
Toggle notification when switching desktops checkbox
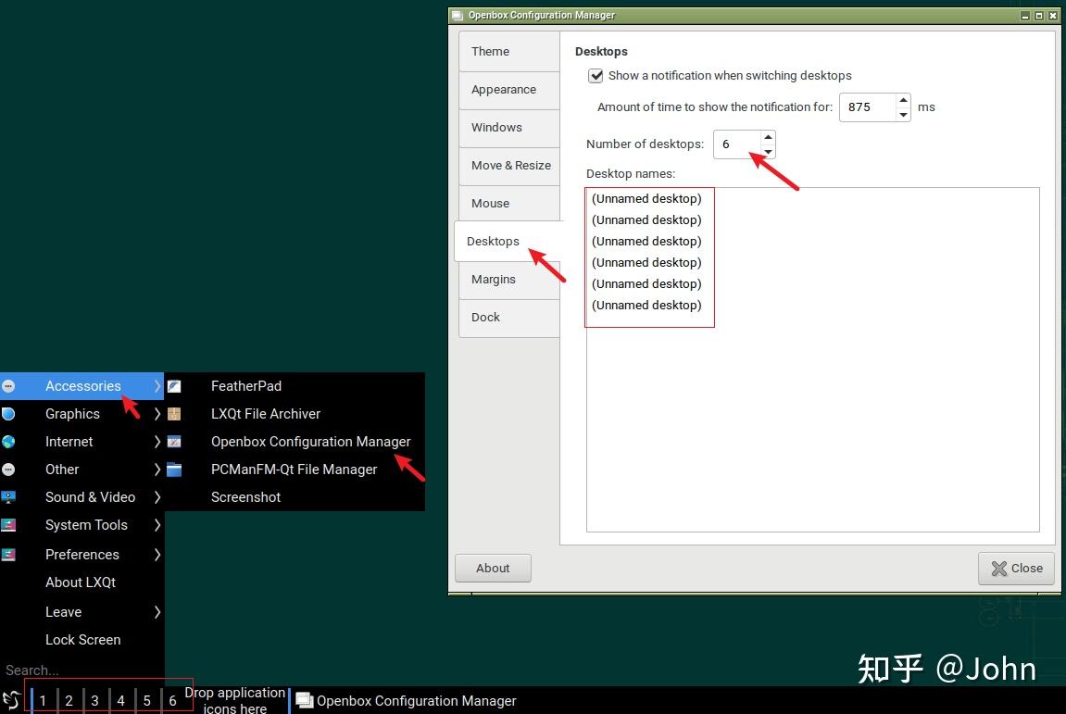(596, 76)
